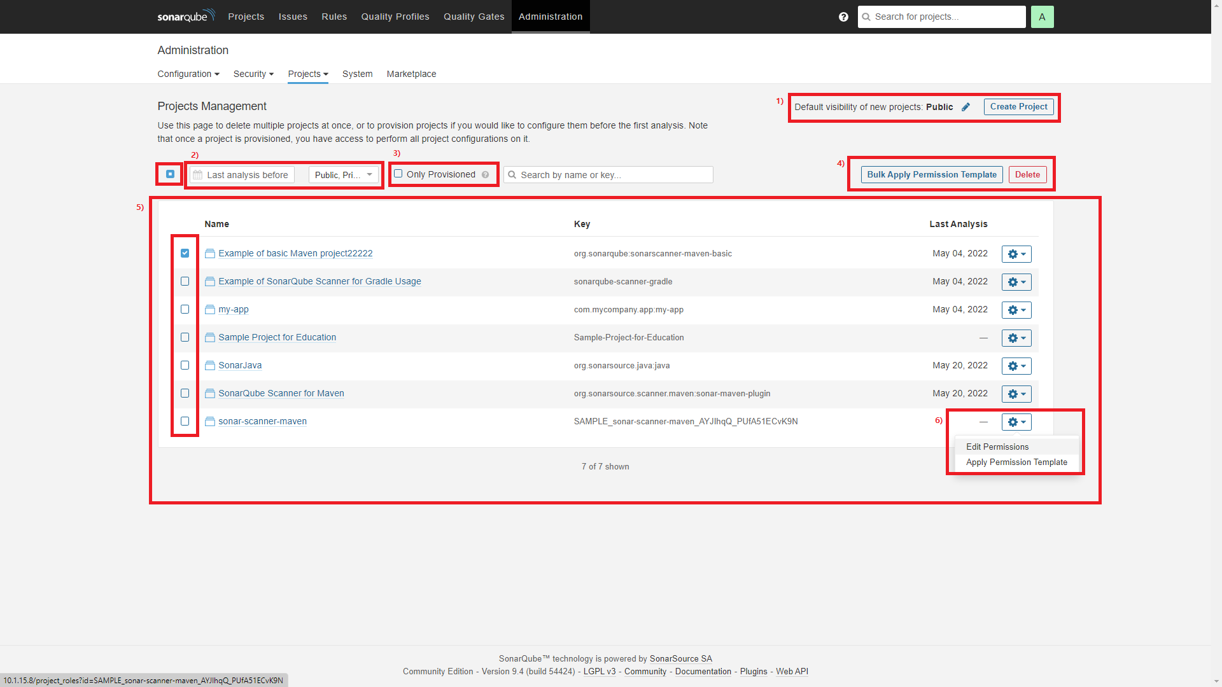The width and height of the screenshot is (1222, 687).
Task: Click the Last analysis before date field
Action: pyautogui.click(x=242, y=175)
